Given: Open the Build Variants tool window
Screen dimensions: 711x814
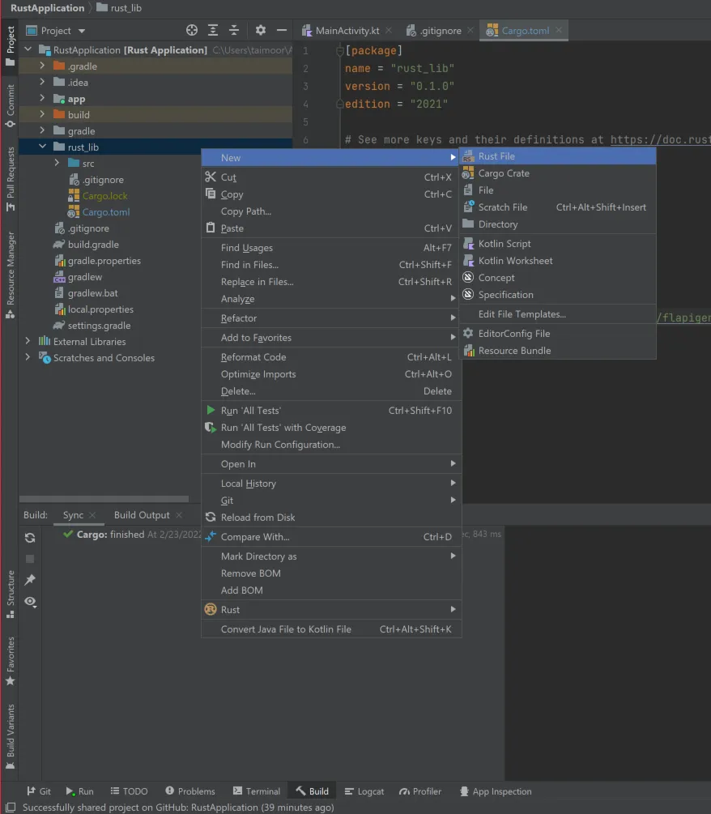Looking at the screenshot, I should [x=10, y=736].
